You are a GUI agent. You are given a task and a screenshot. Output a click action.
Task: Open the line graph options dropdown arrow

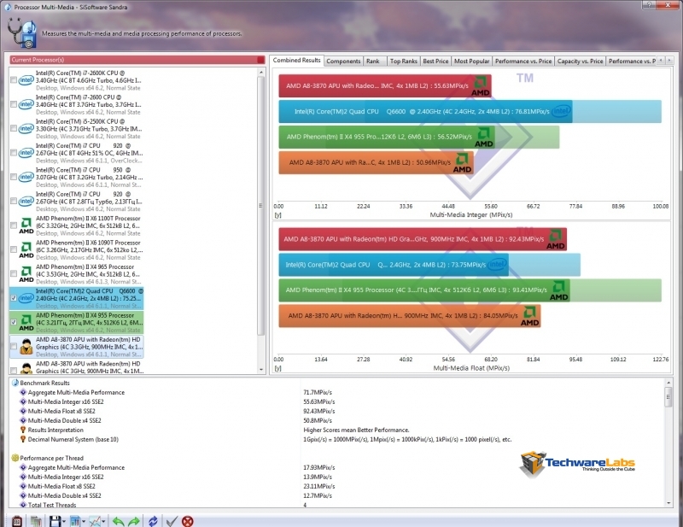104,520
